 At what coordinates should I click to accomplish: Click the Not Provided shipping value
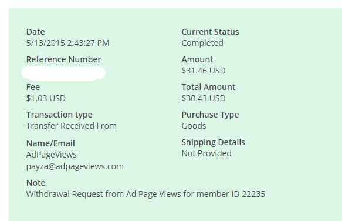tap(206, 153)
